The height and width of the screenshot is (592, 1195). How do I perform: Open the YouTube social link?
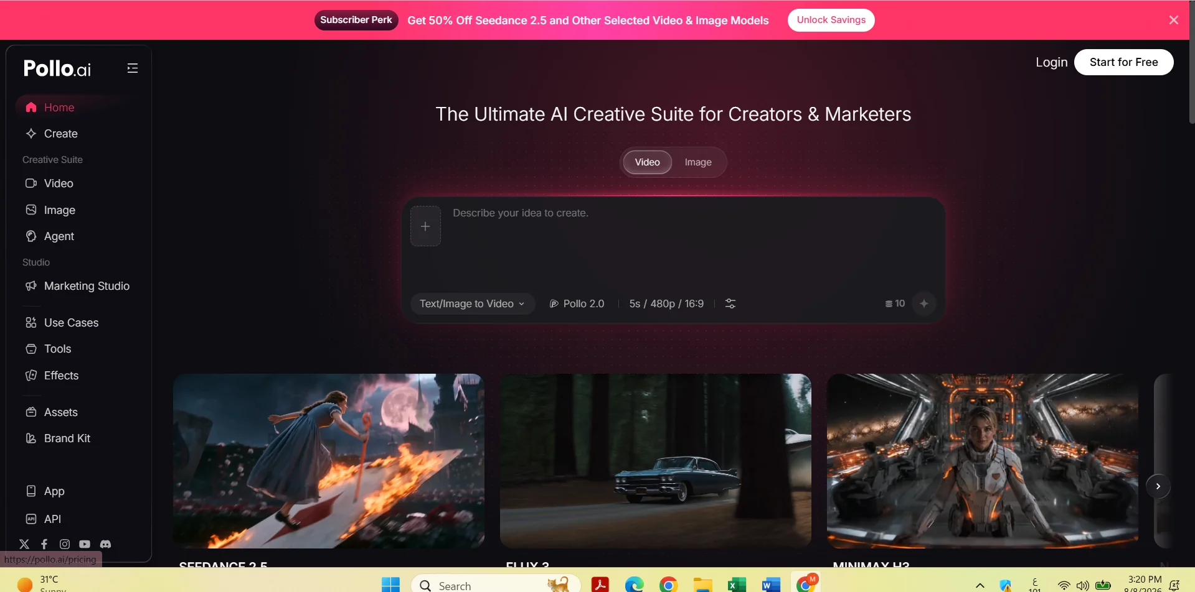click(x=85, y=544)
